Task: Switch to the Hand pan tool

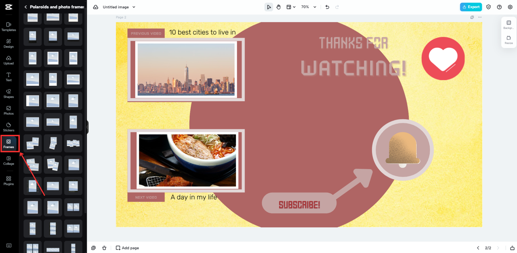Action: click(278, 7)
